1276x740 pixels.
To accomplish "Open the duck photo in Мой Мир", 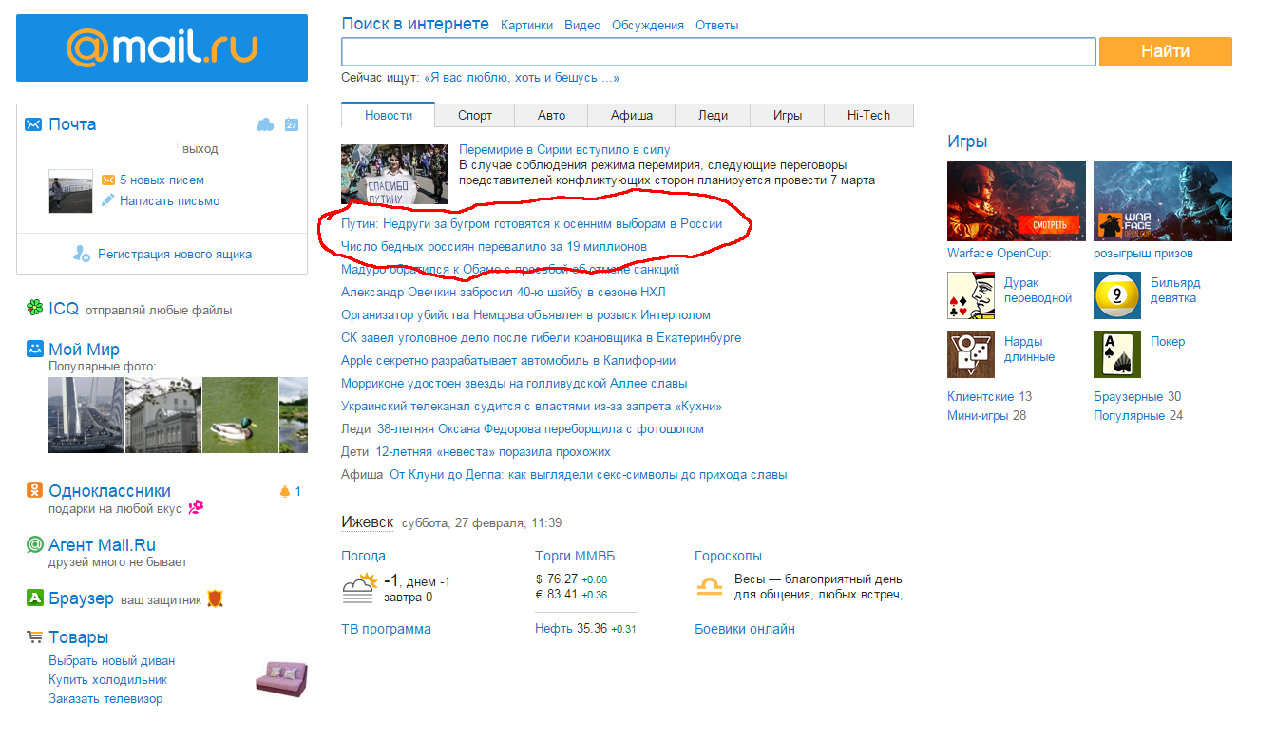I will pyautogui.click(x=240, y=415).
